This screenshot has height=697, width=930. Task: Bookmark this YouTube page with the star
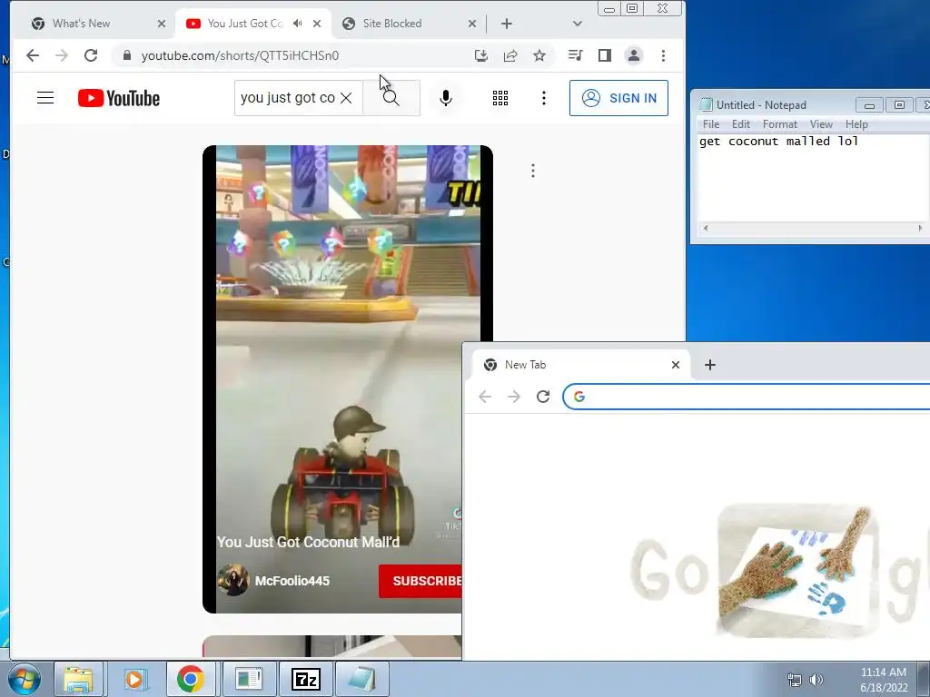click(x=539, y=55)
